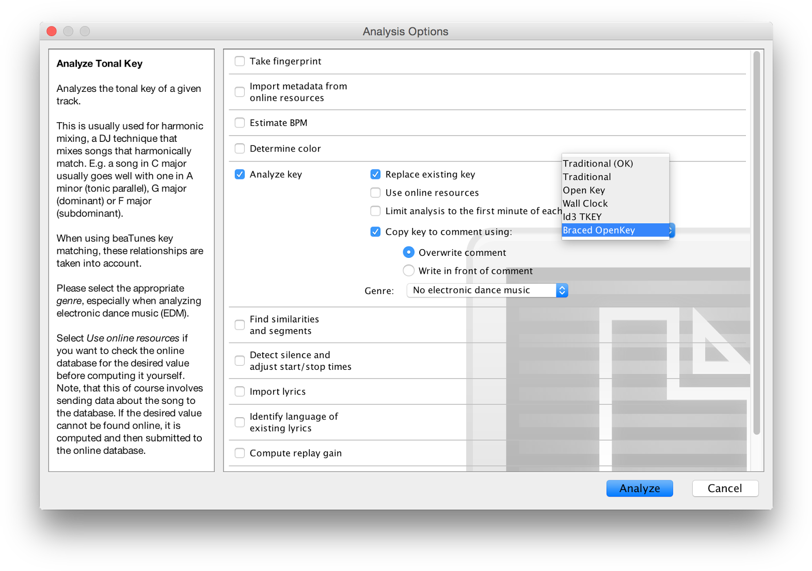This screenshot has height=571, width=812.
Task: Check Import metadata from online resources
Action: click(240, 92)
